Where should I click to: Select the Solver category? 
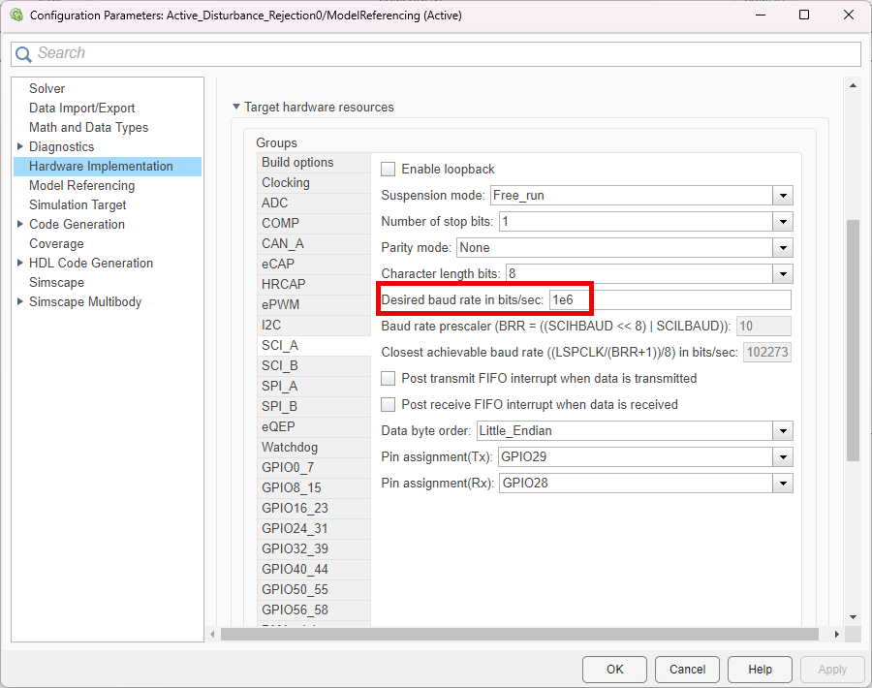(x=47, y=89)
